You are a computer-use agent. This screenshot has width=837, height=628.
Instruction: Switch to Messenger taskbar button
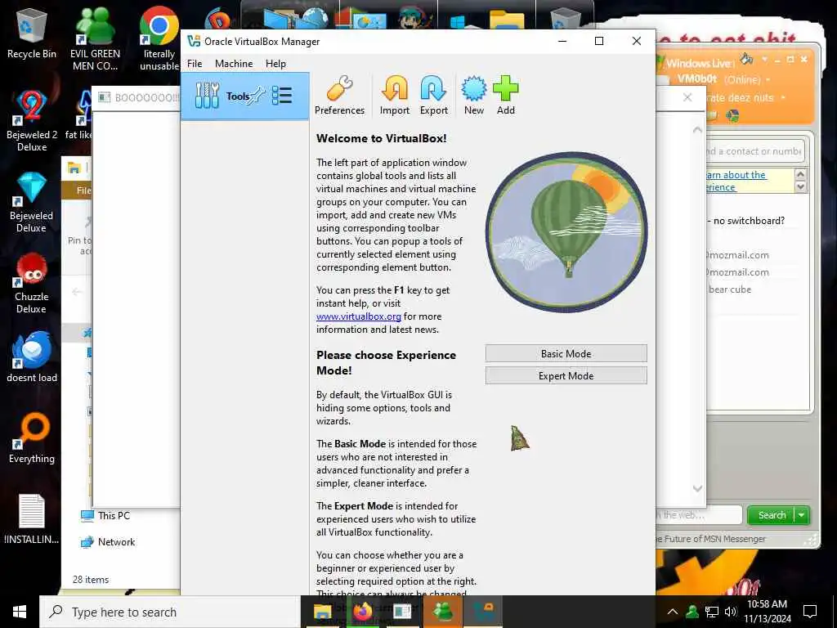tap(442, 612)
